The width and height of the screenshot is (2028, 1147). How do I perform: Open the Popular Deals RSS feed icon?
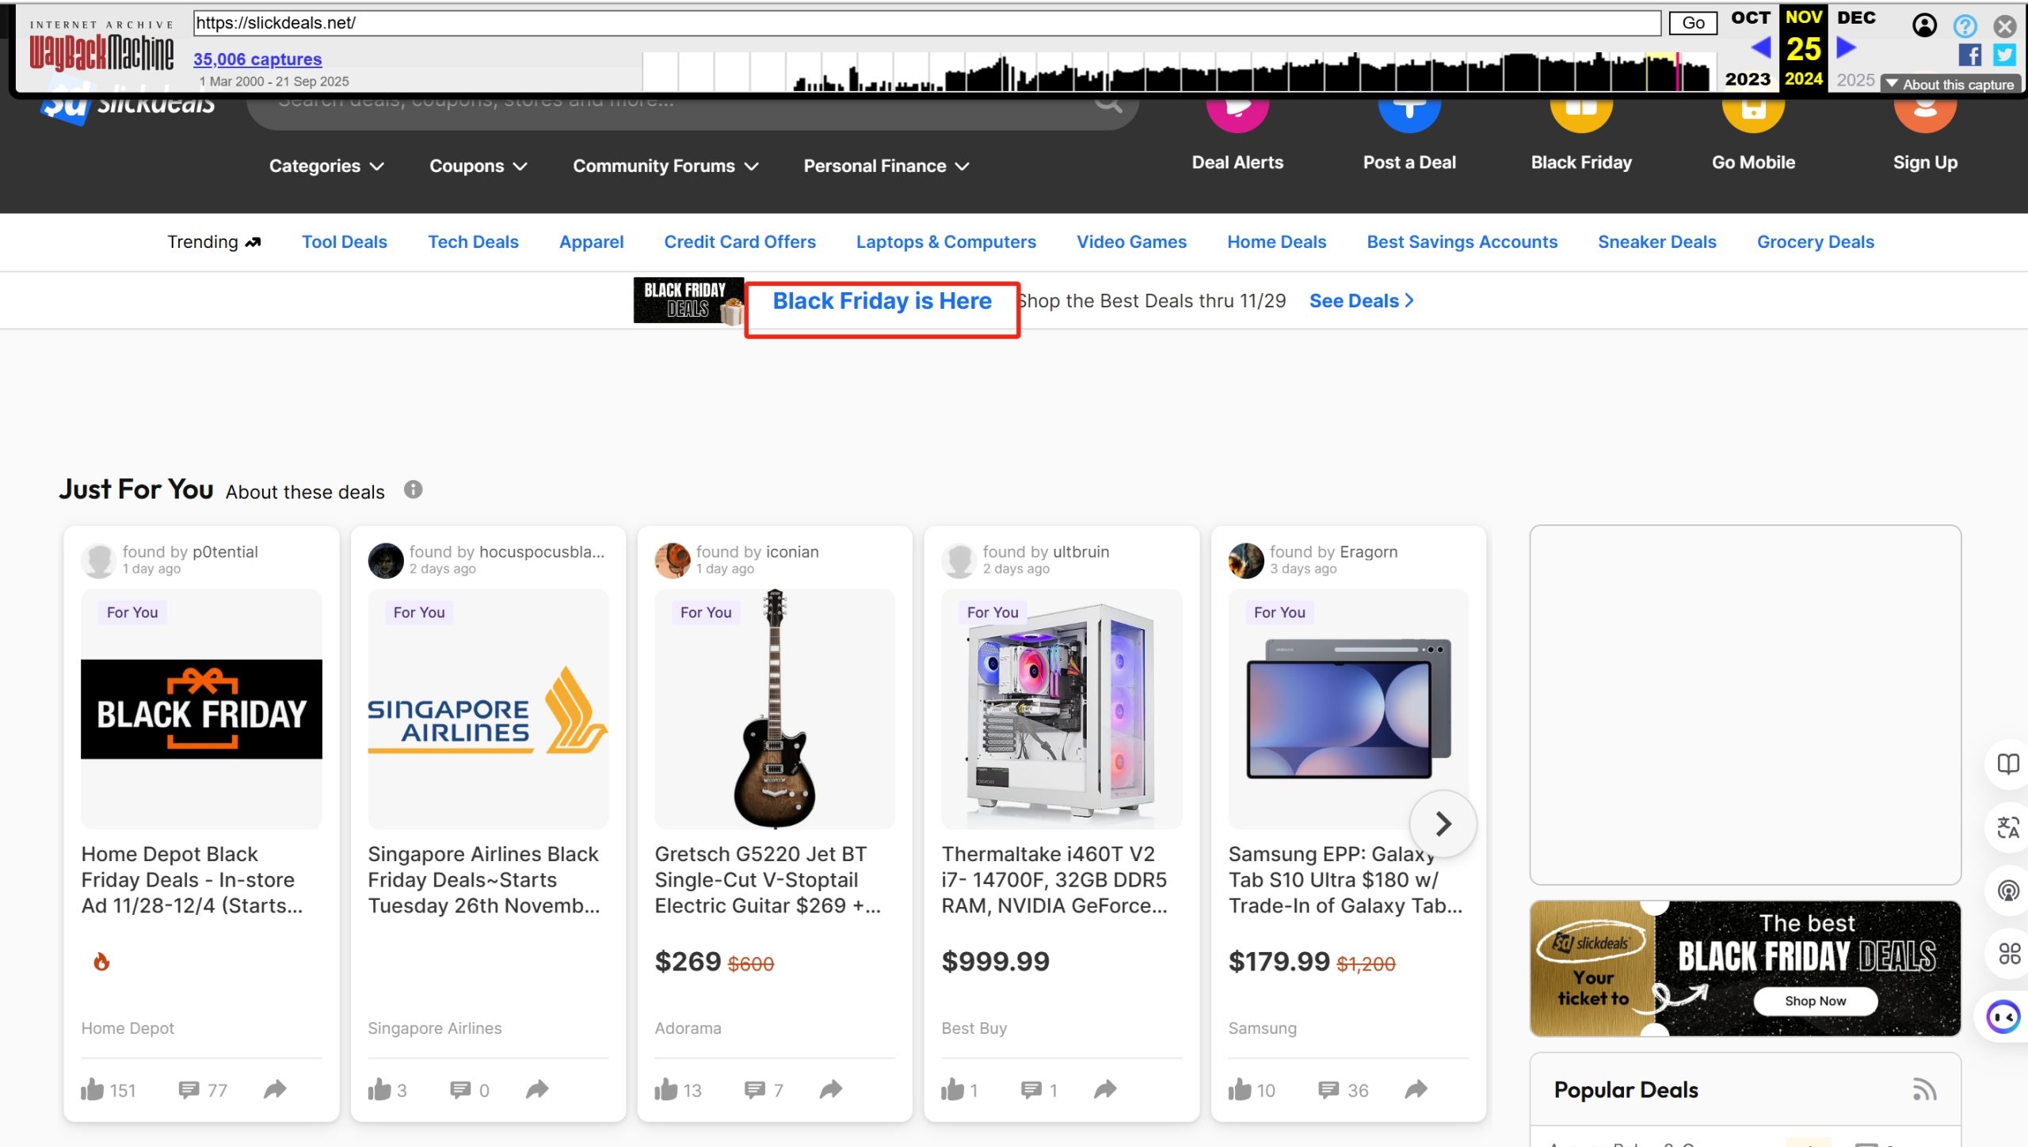pos(1925,1090)
